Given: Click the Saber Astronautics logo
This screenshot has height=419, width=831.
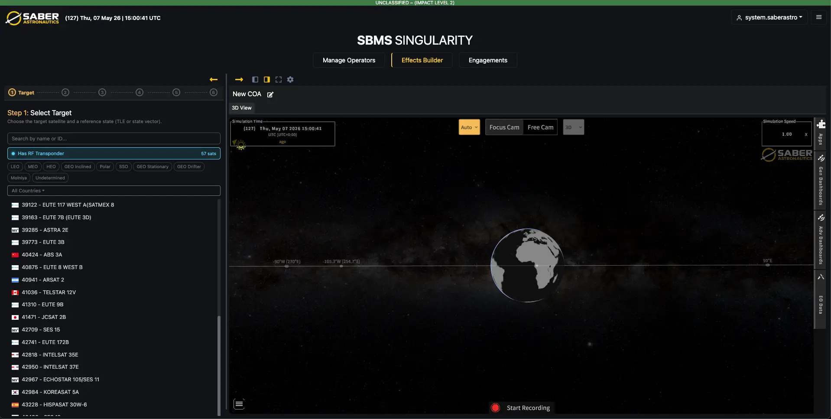Looking at the screenshot, I should (32, 18).
